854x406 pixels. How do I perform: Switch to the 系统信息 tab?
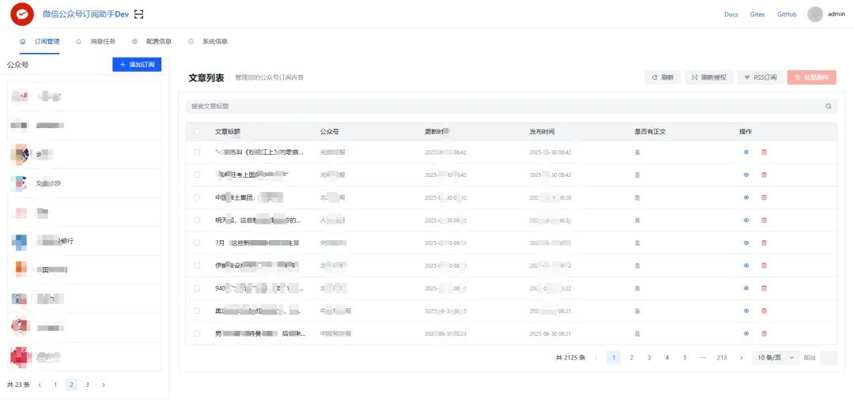coord(207,41)
